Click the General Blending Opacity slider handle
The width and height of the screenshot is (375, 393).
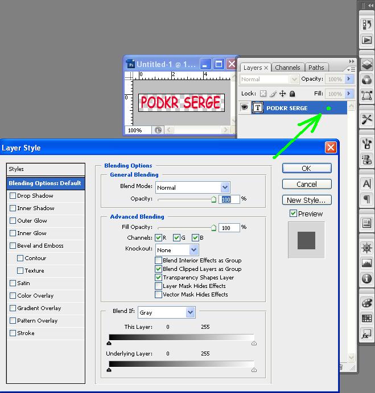click(x=213, y=199)
